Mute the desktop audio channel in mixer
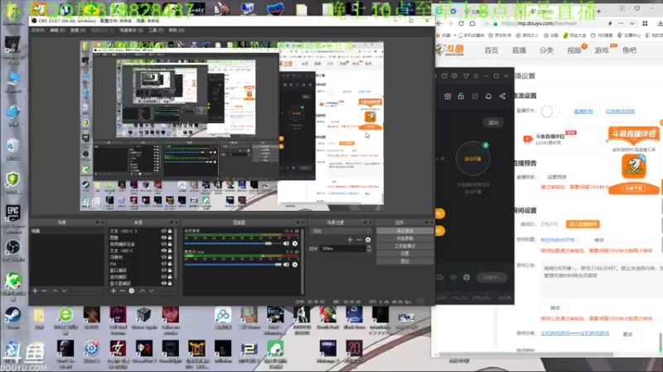The width and height of the screenshot is (663, 372). tap(286, 243)
